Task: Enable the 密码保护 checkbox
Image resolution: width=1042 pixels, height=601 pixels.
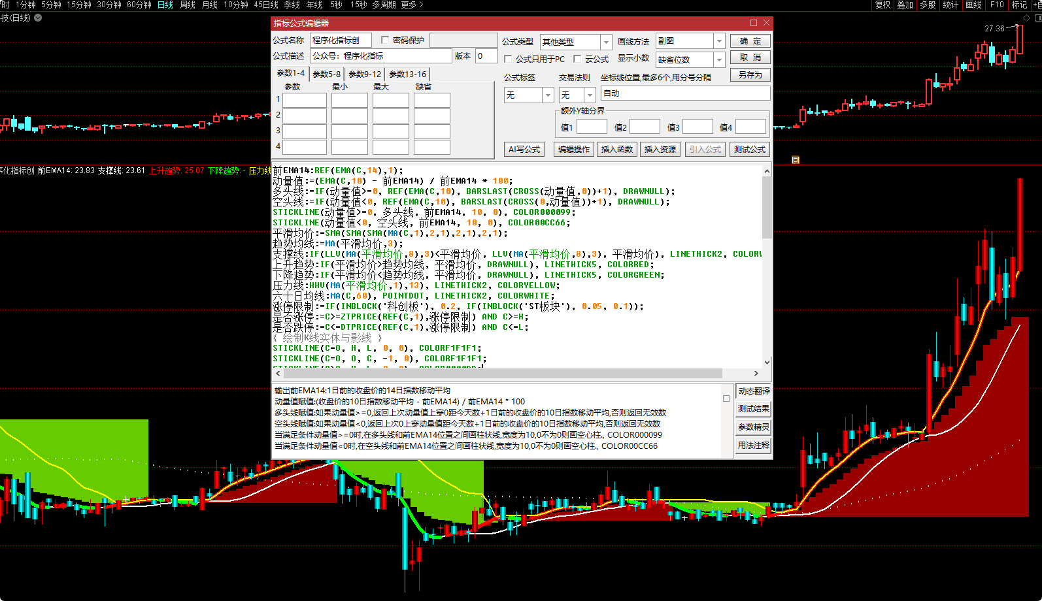Action: pos(385,41)
